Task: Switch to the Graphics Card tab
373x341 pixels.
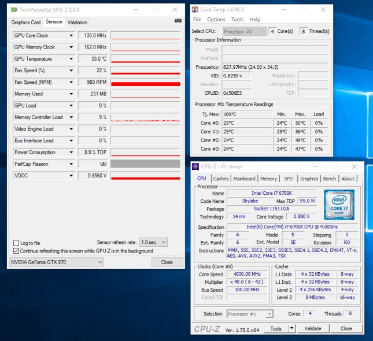Action: [27, 22]
